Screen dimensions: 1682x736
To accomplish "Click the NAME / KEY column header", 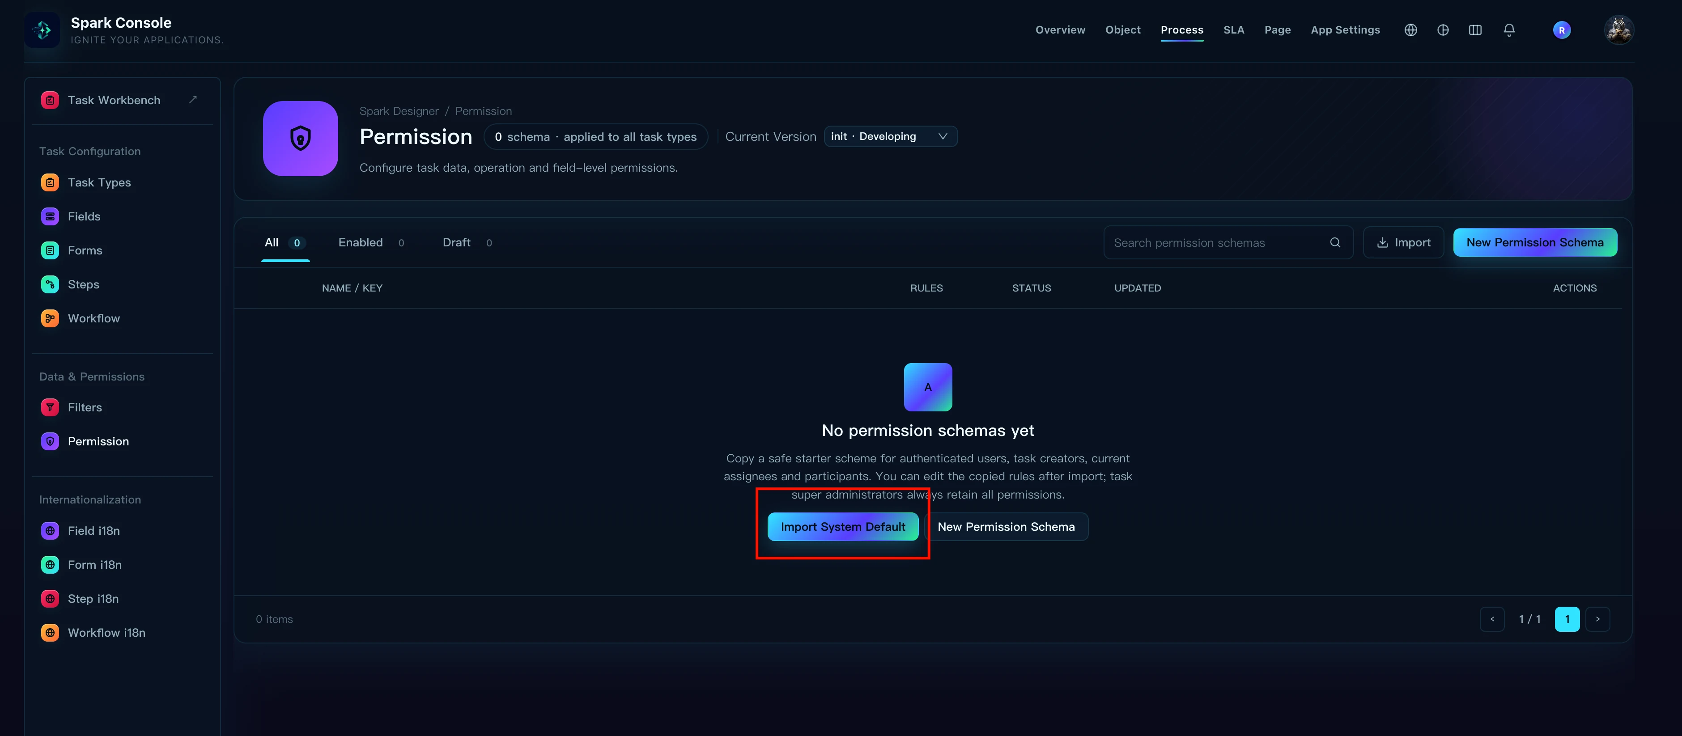I will tap(352, 288).
